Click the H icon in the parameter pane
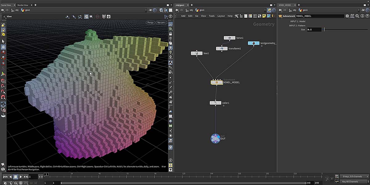Viewport: 370px width, 185px height. pos(352,16)
